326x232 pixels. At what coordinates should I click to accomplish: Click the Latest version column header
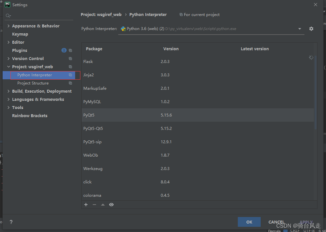255,49
